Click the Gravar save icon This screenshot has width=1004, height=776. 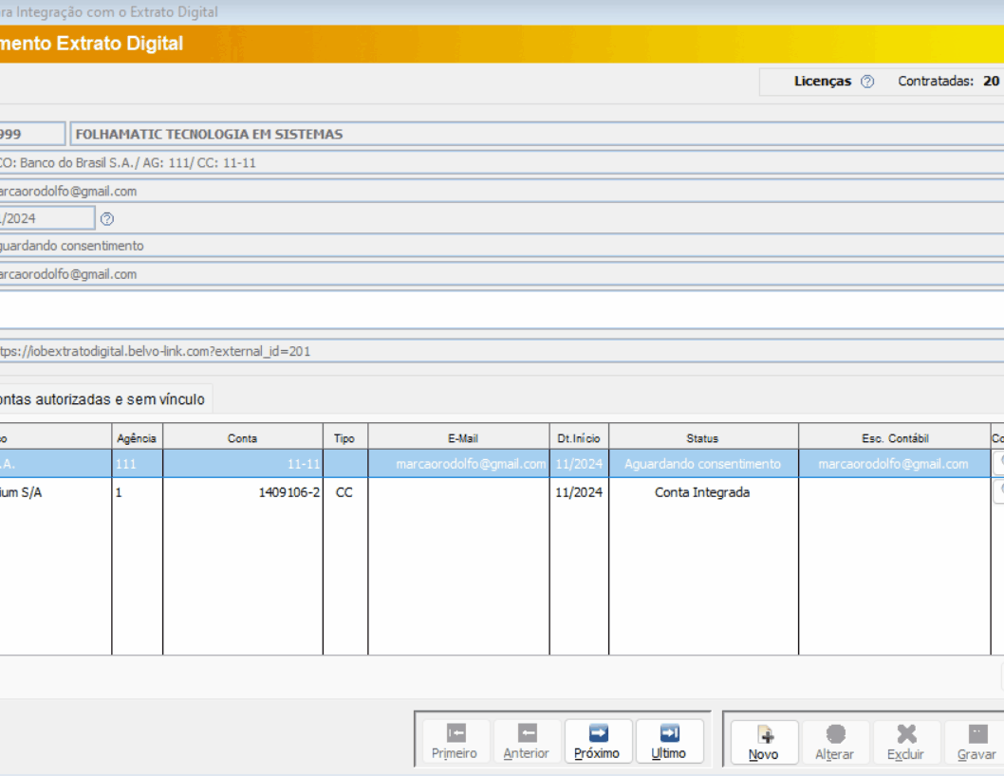point(976,734)
